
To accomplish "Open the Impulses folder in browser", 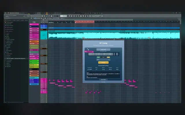I will [x=8, y=47].
